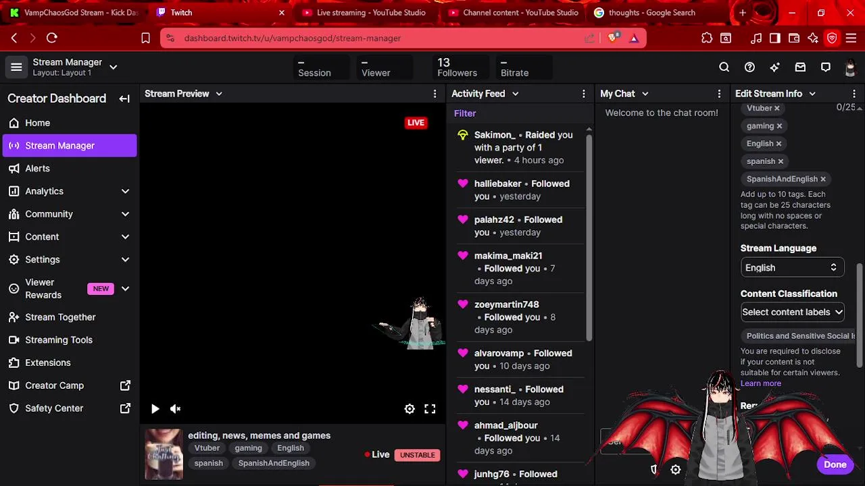Open the whispers chat bubble icon
The height and width of the screenshot is (486, 865).
(826, 67)
